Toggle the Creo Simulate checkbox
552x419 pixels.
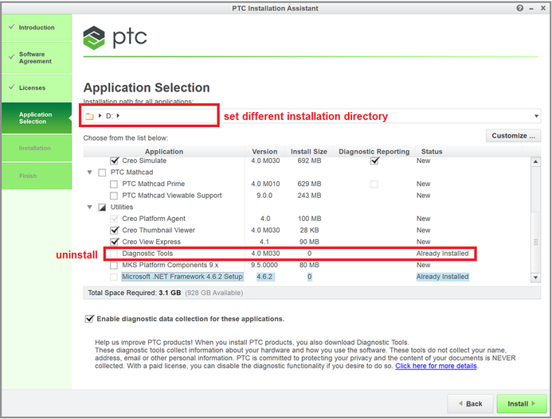(114, 161)
